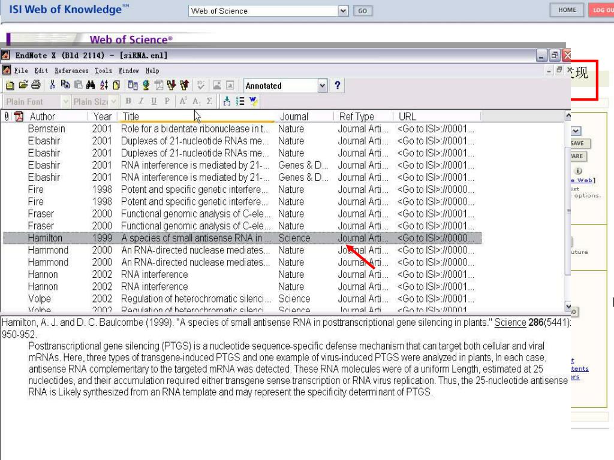
Task: Click the Sort References A-Z icon
Action: click(104, 85)
